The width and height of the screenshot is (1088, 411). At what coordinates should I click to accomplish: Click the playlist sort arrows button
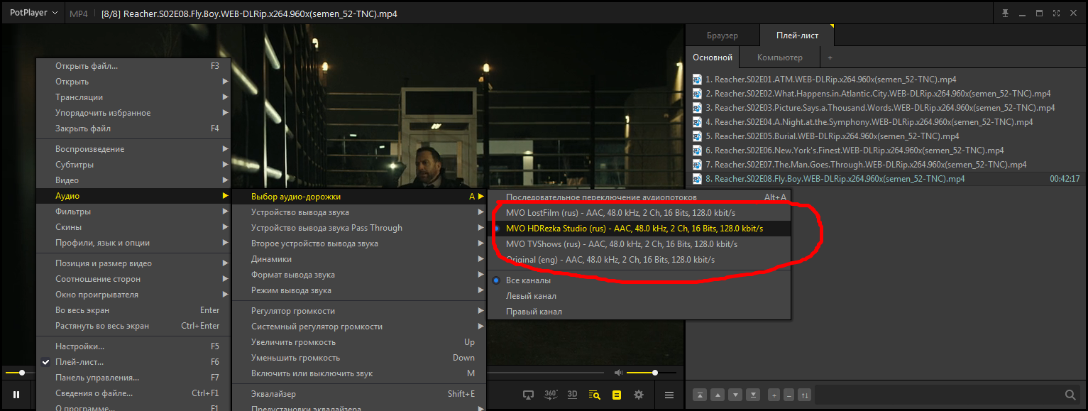pyautogui.click(x=804, y=395)
